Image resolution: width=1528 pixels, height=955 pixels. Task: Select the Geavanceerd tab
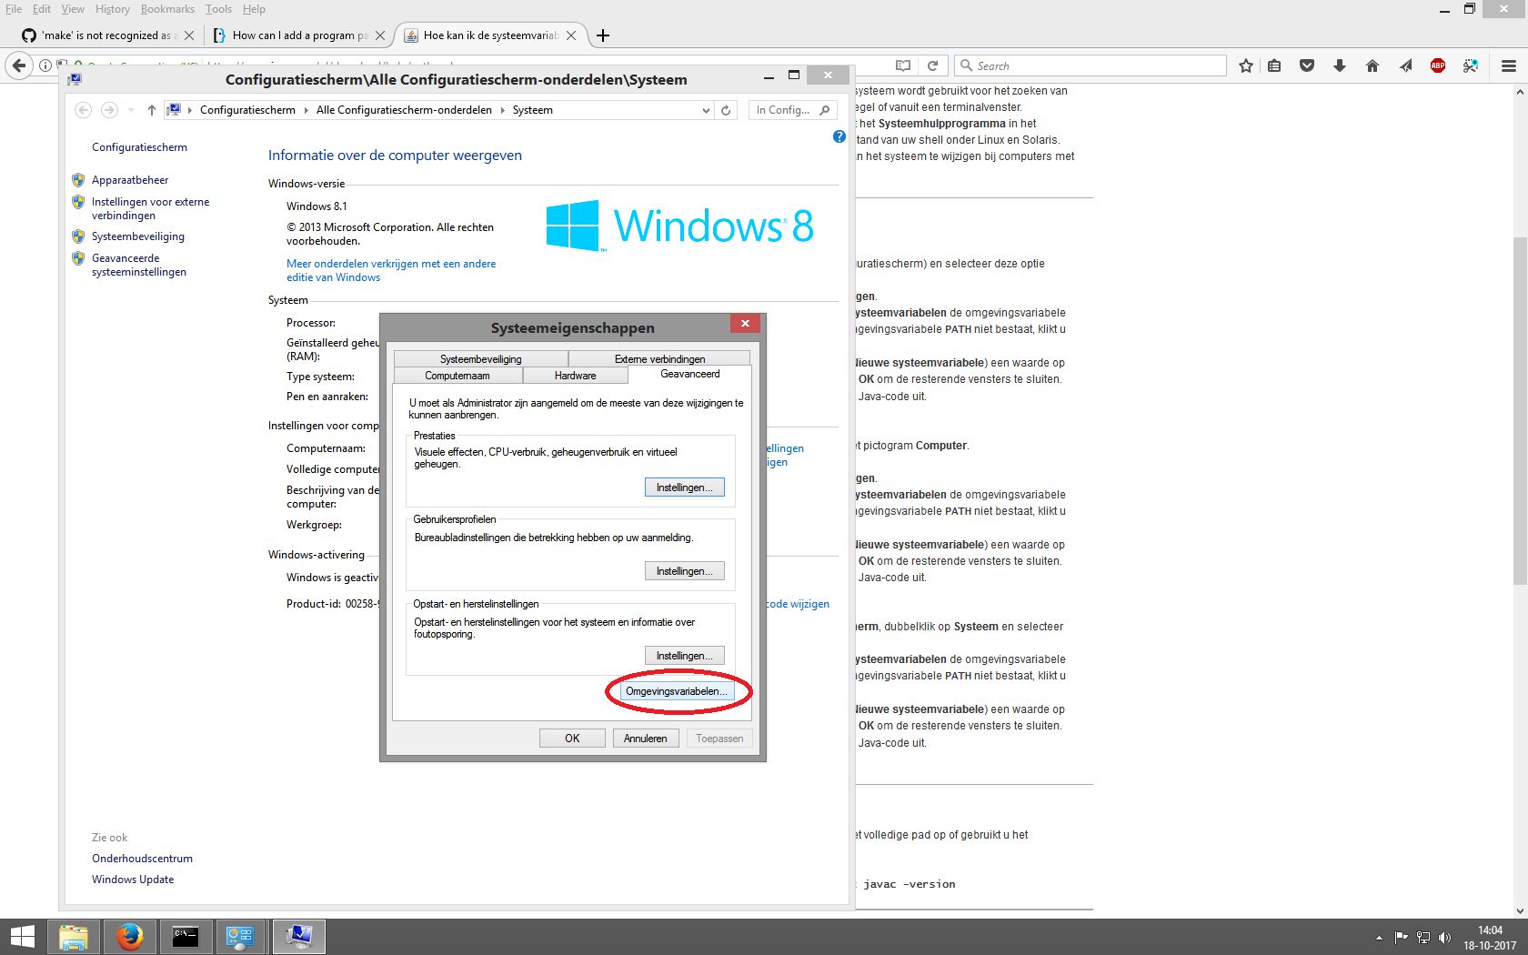tap(690, 374)
